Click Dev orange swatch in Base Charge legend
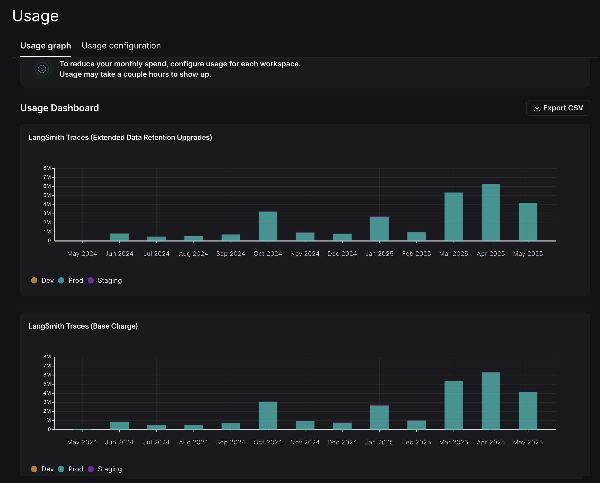The width and height of the screenshot is (600, 483). 34,469
